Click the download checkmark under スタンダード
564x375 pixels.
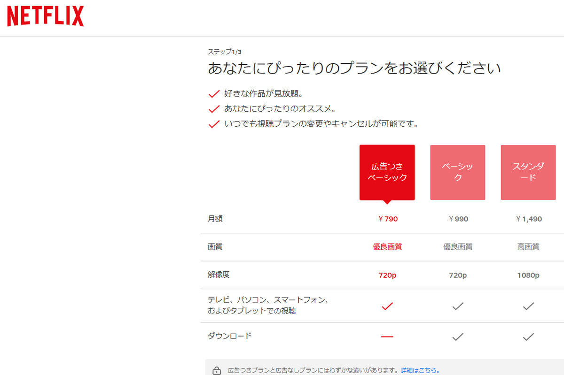pyautogui.click(x=528, y=336)
